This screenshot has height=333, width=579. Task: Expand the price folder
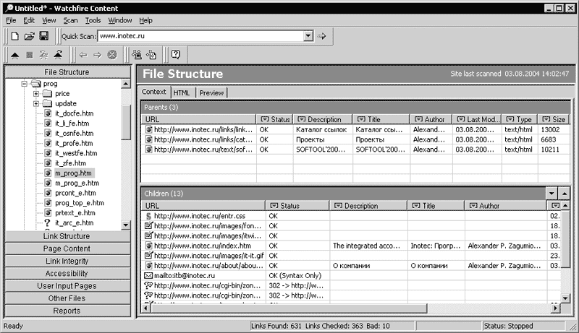click(36, 94)
